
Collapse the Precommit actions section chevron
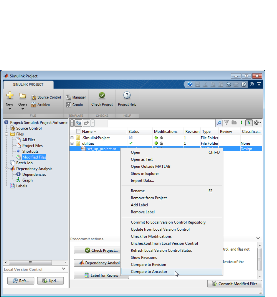tap(258, 238)
